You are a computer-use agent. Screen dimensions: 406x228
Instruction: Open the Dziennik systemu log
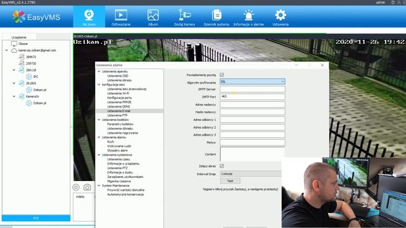(x=216, y=17)
